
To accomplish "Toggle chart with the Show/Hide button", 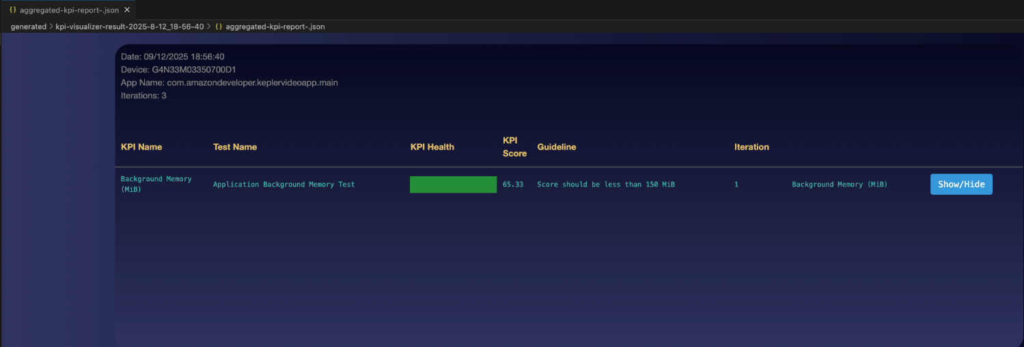I will tap(960, 184).
